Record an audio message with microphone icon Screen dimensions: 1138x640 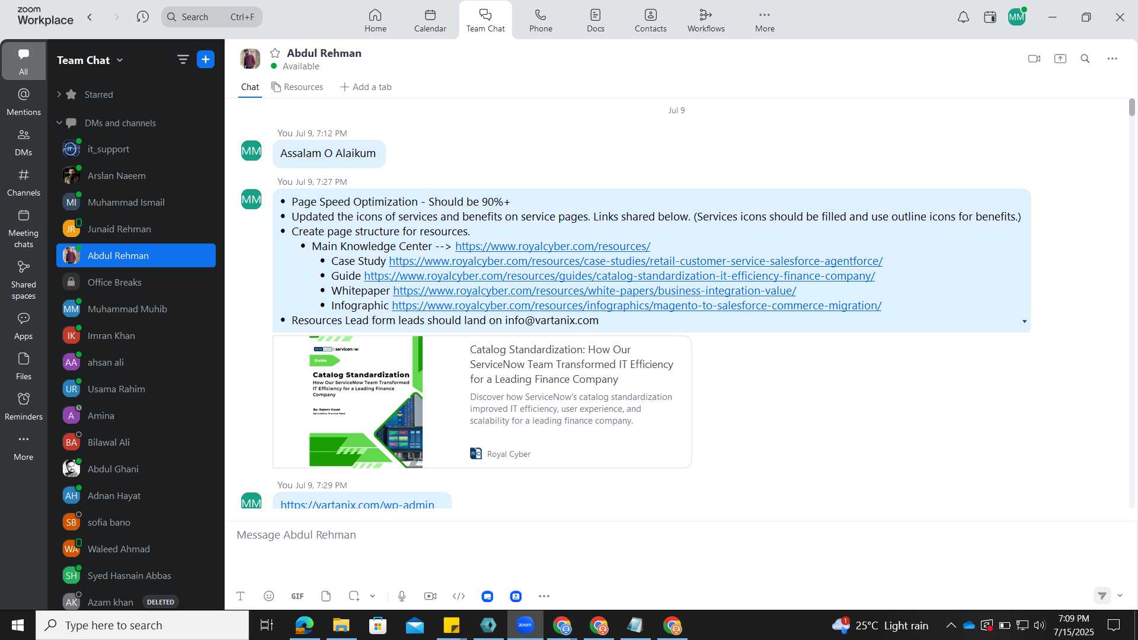click(402, 596)
